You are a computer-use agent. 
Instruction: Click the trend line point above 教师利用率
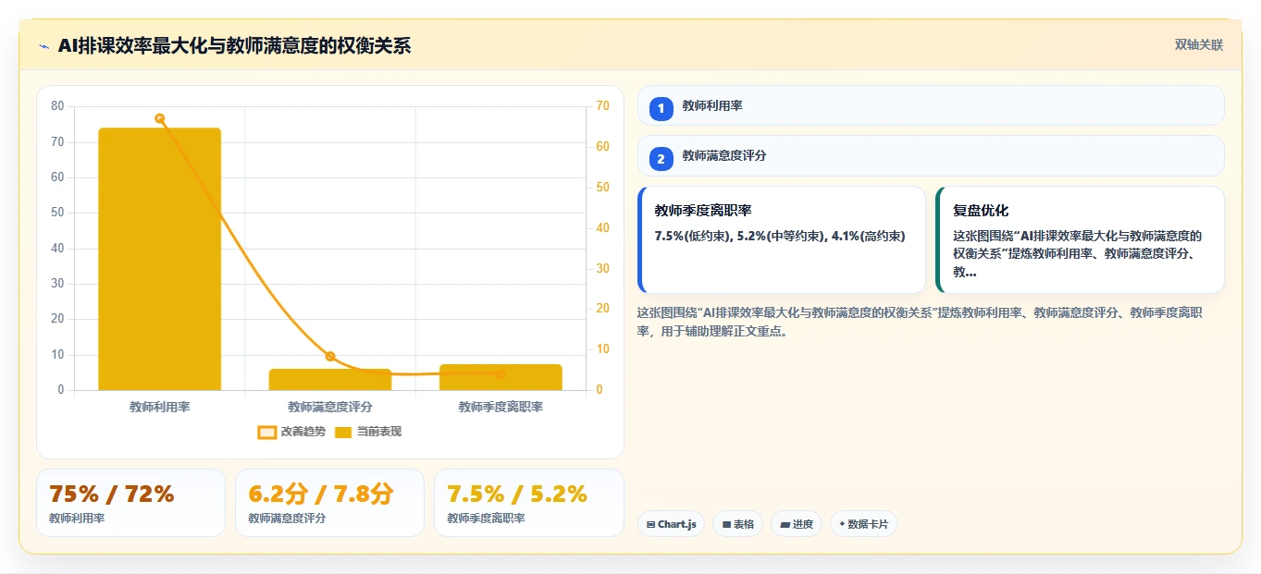pyautogui.click(x=160, y=118)
